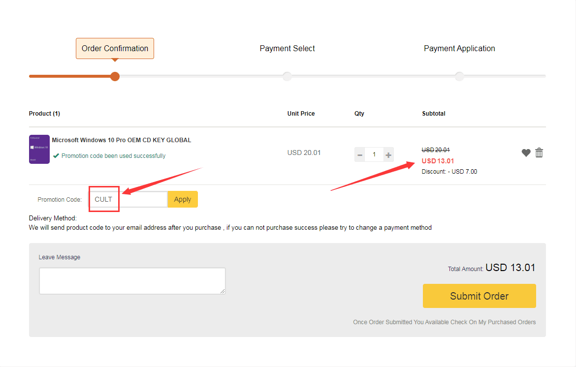Select the Order Confirmation step
Viewport: 576px width, 367px height.
(115, 49)
